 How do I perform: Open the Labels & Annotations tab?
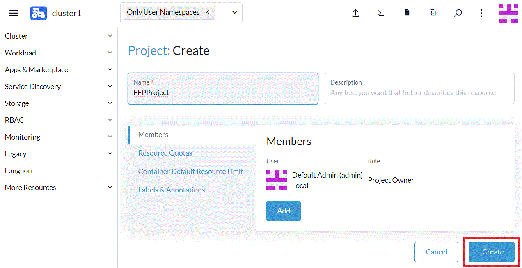171,190
